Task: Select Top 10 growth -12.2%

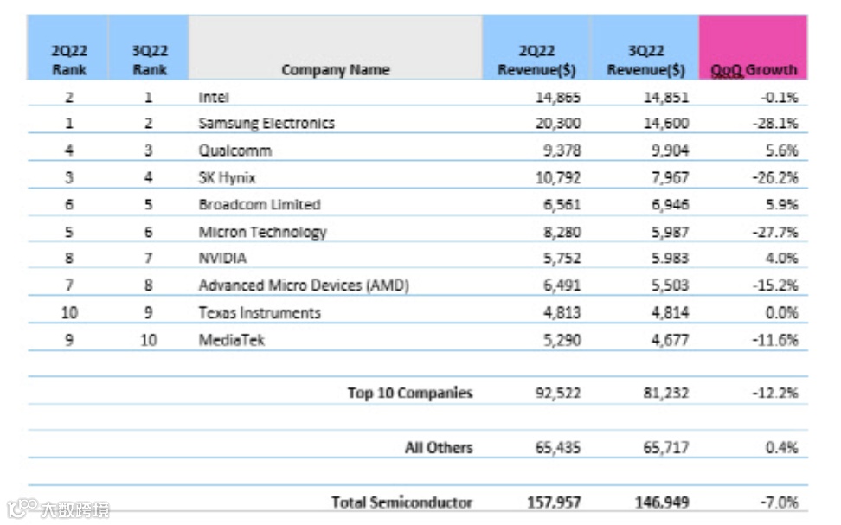Action: pos(775,393)
